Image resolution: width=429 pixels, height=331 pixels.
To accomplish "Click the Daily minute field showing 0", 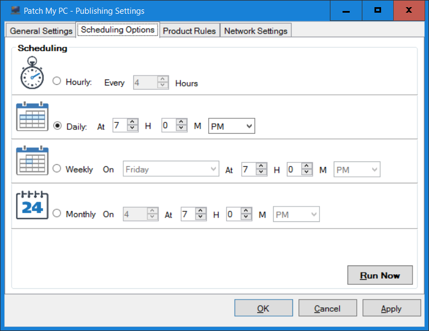I will [x=169, y=125].
